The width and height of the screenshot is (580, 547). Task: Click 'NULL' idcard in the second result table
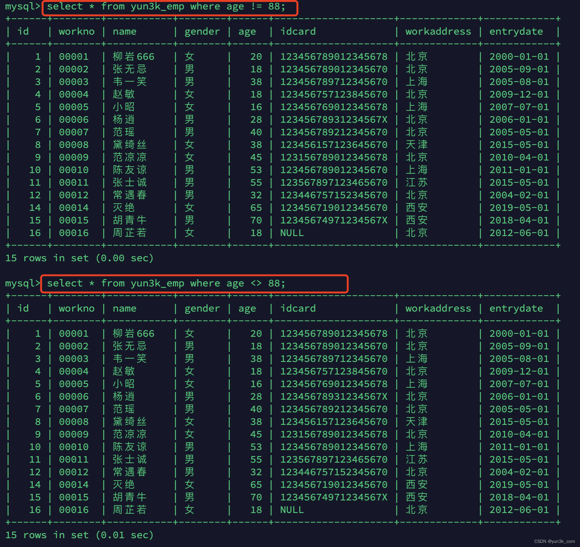pyautogui.click(x=292, y=510)
